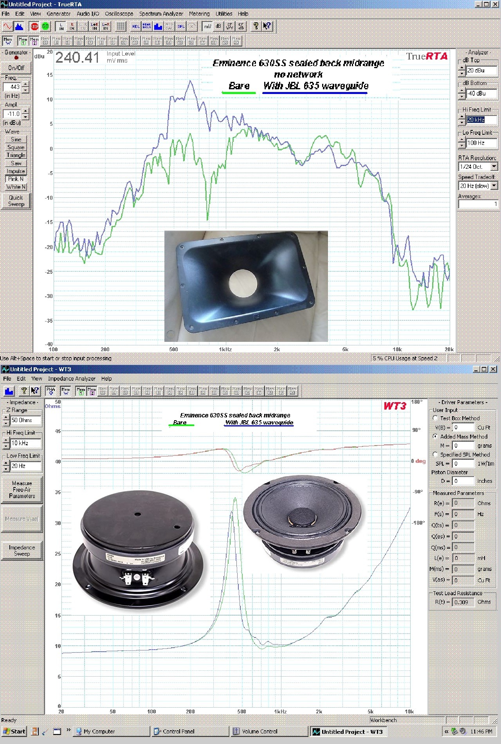Viewport: 501px width, 744px height.
Task: Open the Audio I/O menu
Action: (88, 14)
